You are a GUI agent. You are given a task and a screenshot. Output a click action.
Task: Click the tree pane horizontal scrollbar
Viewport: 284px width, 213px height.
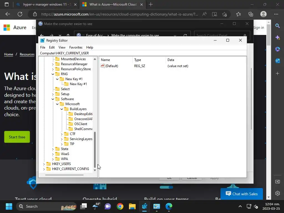[64, 175]
